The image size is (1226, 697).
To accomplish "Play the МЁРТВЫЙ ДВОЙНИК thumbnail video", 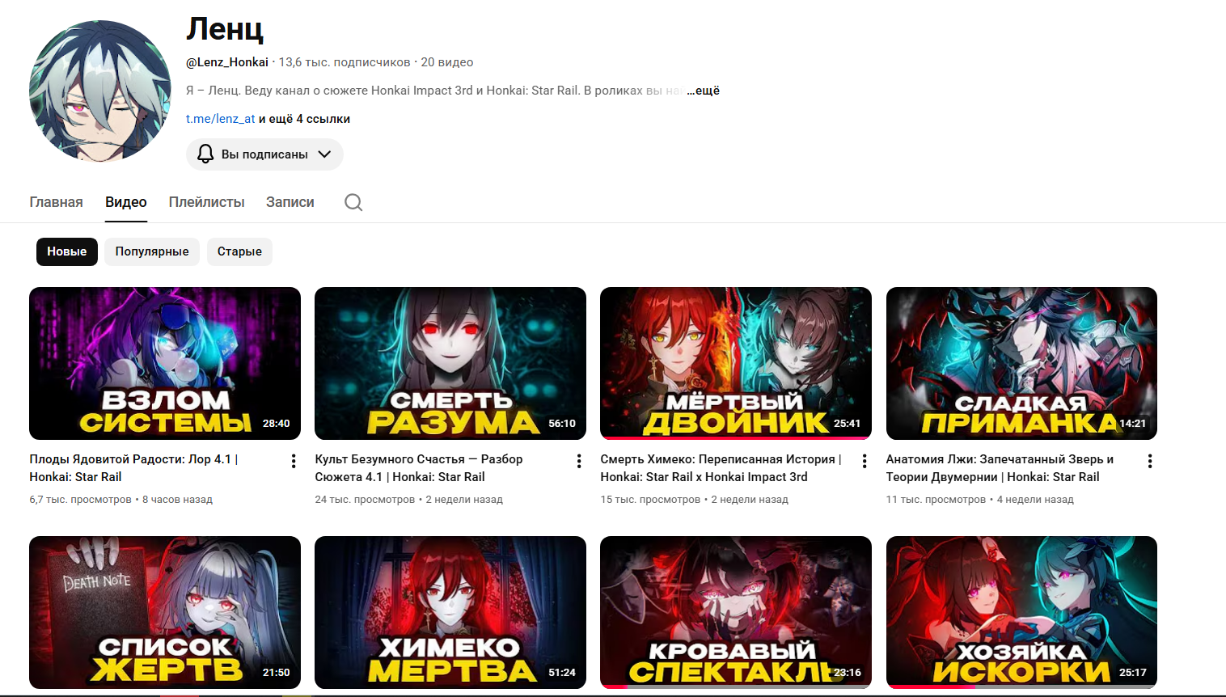I will coord(736,363).
